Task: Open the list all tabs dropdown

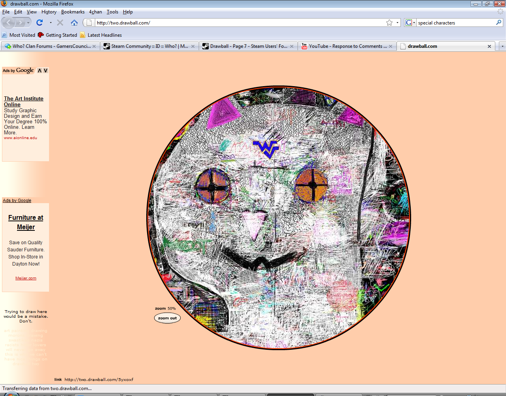Action: click(502, 46)
